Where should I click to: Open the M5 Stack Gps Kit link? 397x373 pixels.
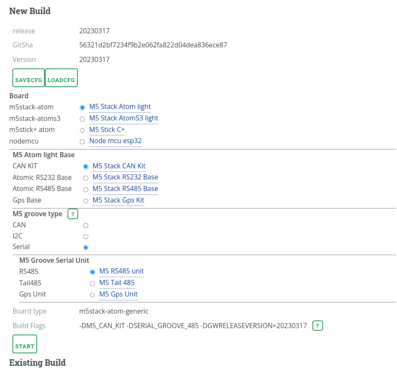pos(118,200)
